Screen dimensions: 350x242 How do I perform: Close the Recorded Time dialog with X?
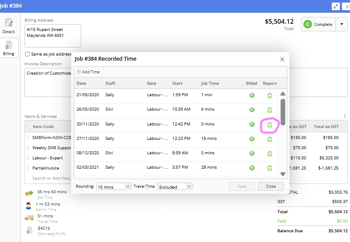click(x=282, y=59)
